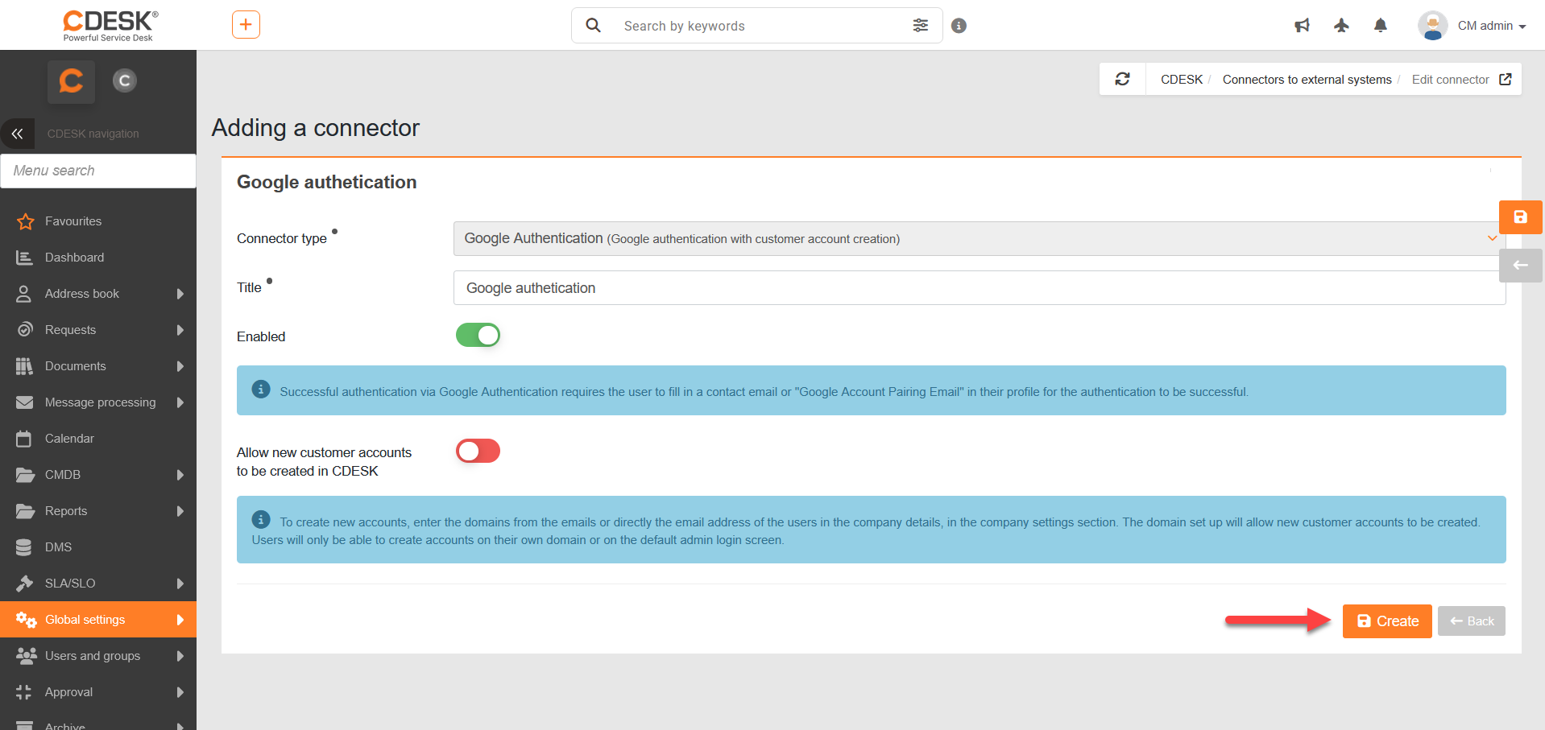This screenshot has width=1545, height=730.
Task: Click the Requests icon in sidebar
Action: point(25,330)
